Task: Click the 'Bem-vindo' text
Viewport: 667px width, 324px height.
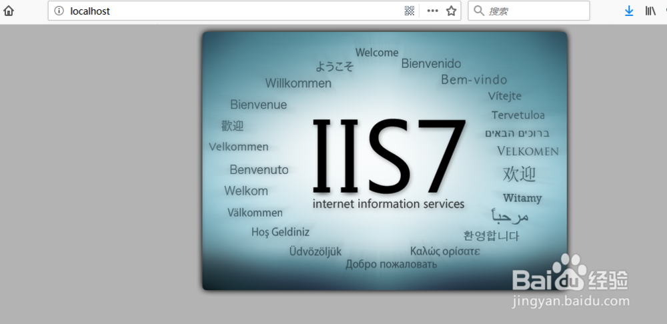Action: (x=474, y=79)
